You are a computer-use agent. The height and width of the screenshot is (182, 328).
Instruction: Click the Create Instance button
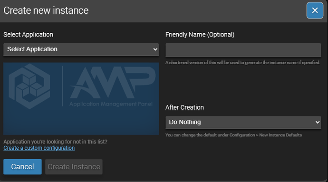(x=74, y=166)
